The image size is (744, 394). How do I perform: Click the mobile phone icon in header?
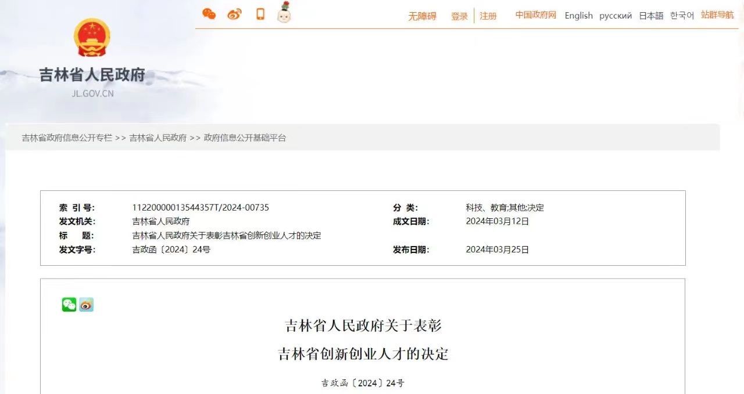[260, 15]
